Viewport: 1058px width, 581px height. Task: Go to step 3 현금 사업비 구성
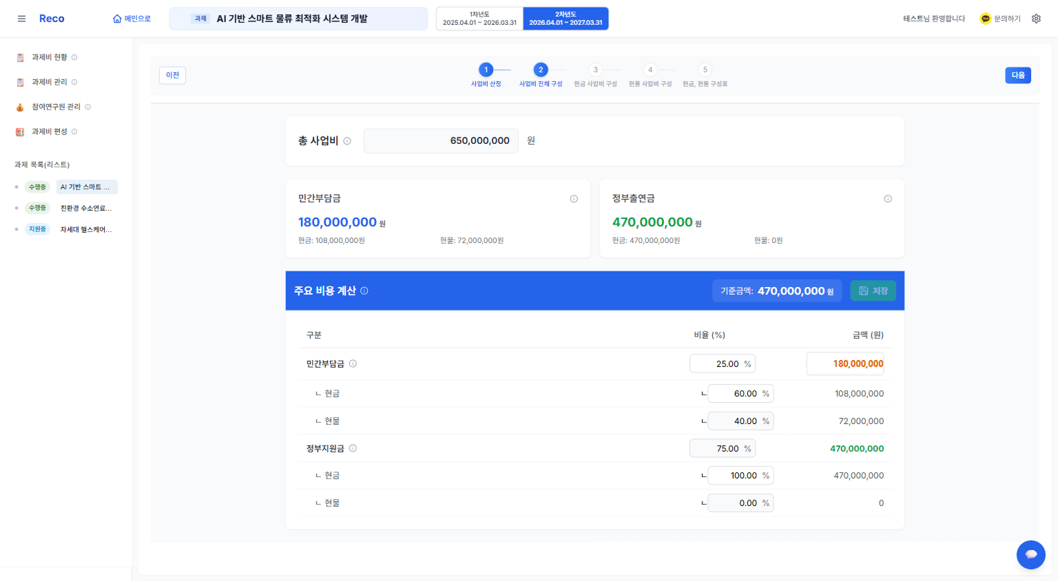(596, 74)
